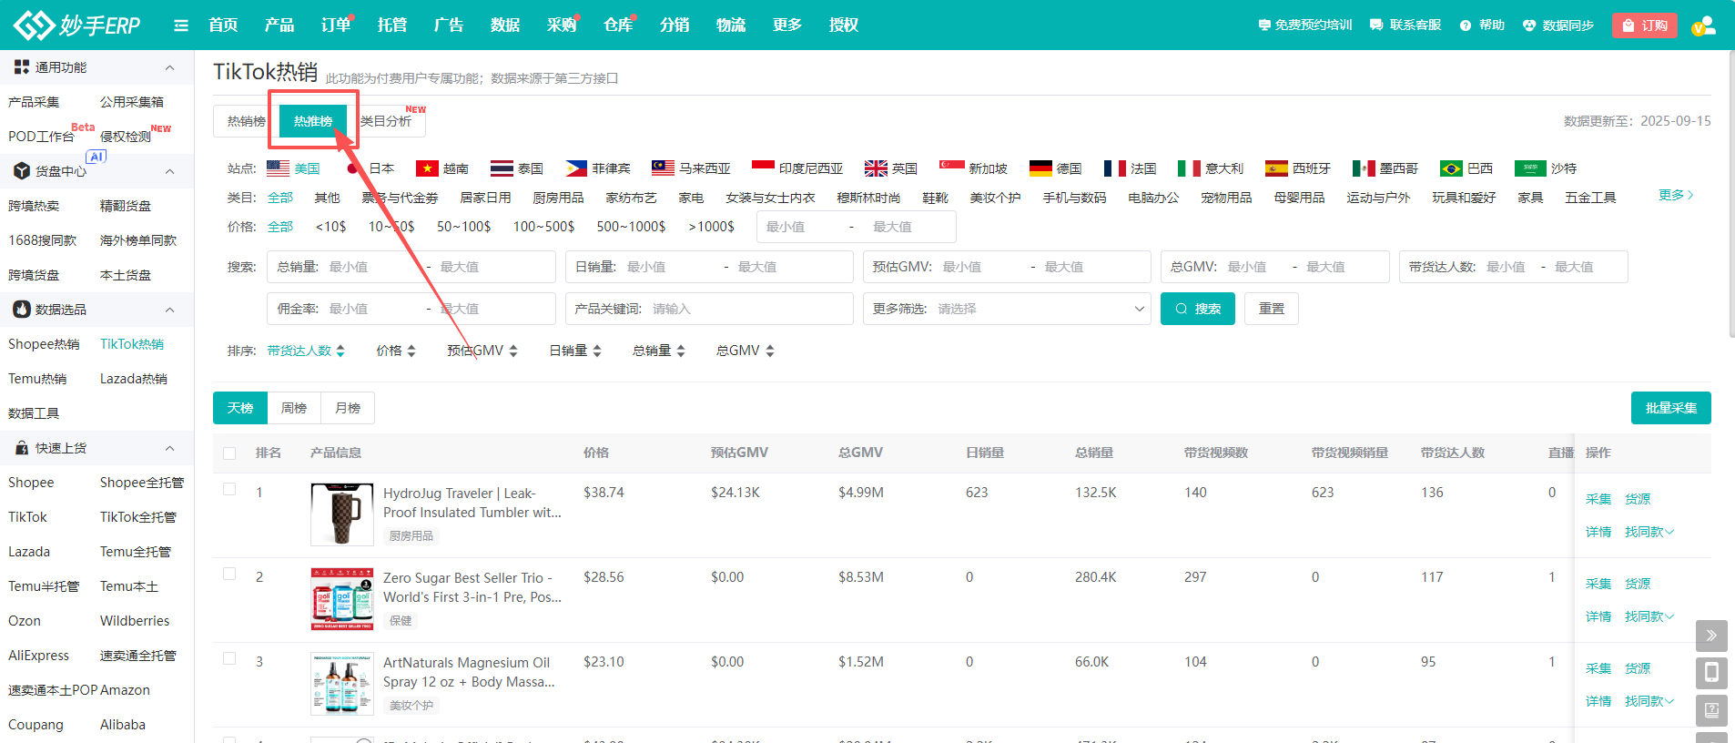Expand more categories via 更多 link
The width and height of the screenshot is (1735, 743).
(x=1675, y=195)
